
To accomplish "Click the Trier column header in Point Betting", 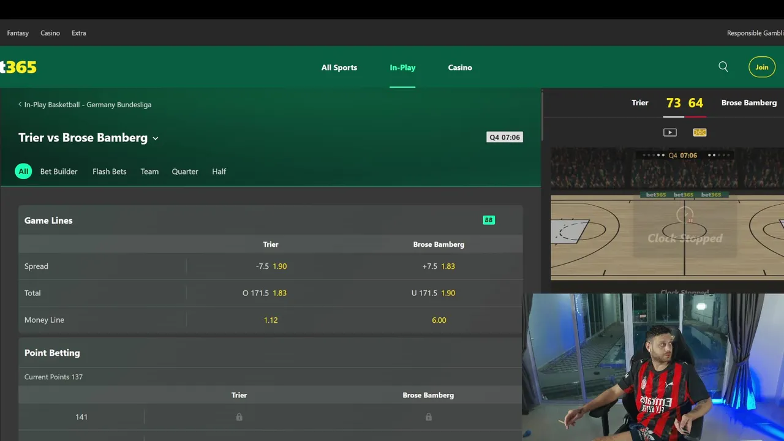I will [x=239, y=395].
